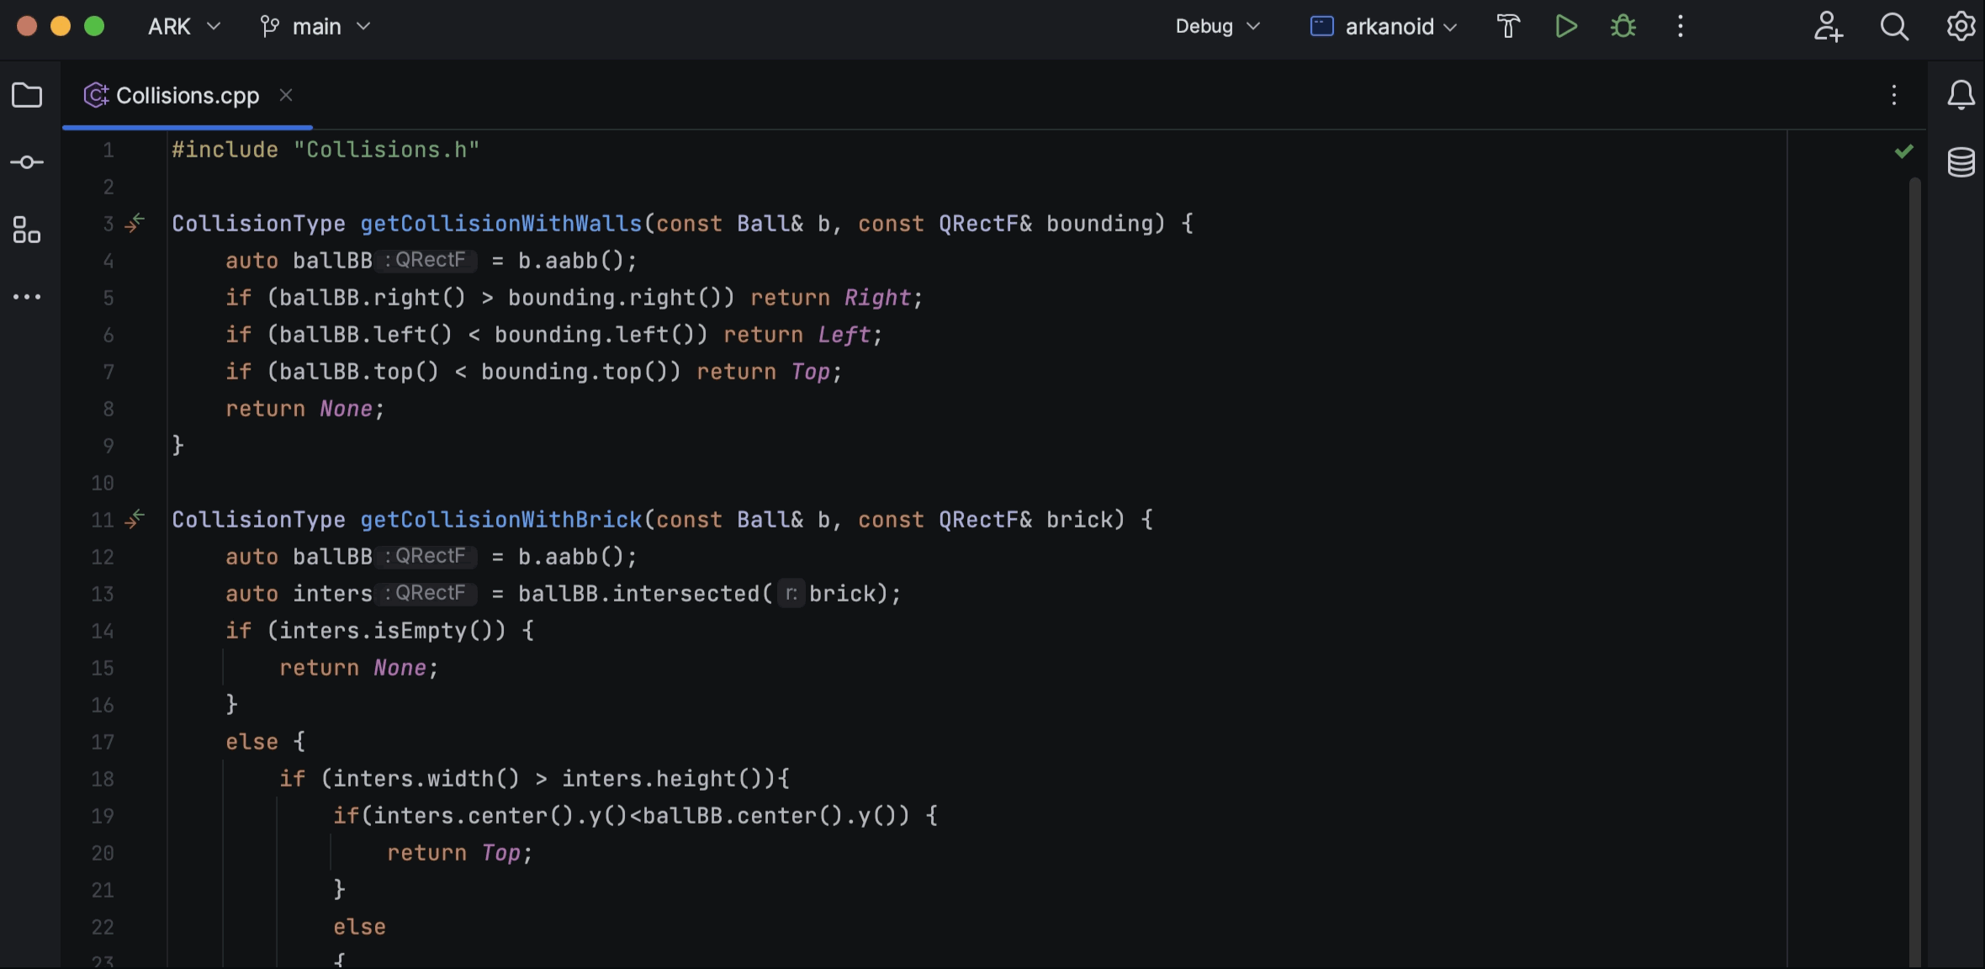Run arkanoid with the green play button
1985x969 pixels.
point(1565,26)
